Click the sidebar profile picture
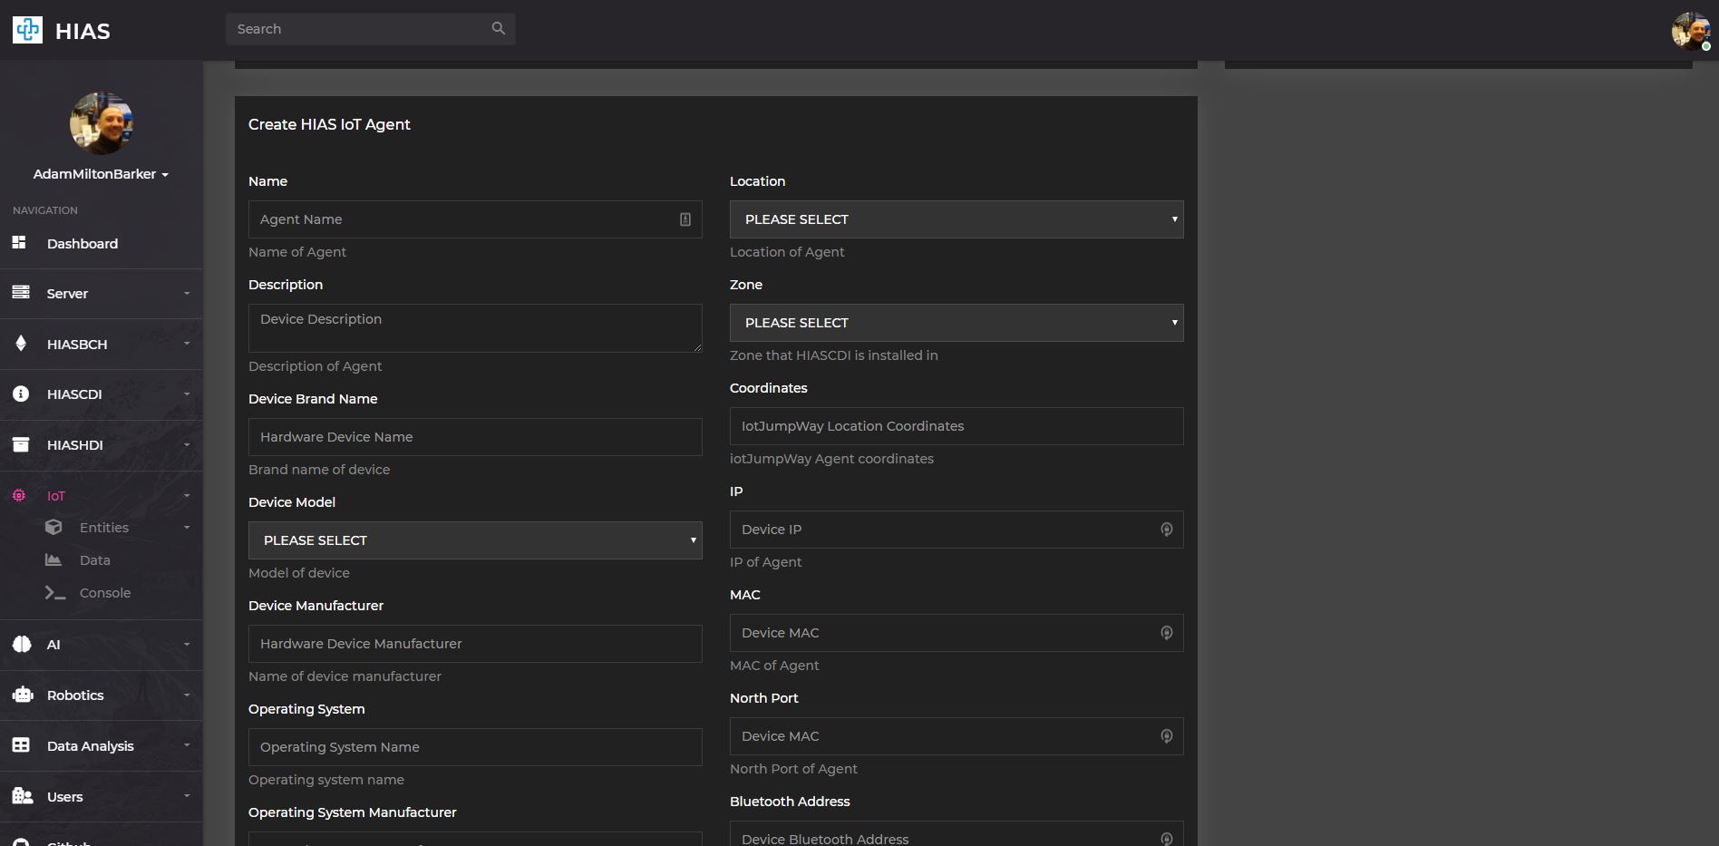This screenshot has height=846, width=1719. point(102,123)
